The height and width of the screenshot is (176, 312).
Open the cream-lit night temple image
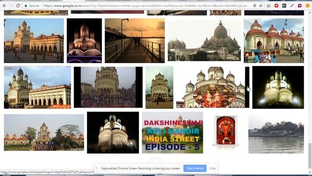(x=113, y=132)
